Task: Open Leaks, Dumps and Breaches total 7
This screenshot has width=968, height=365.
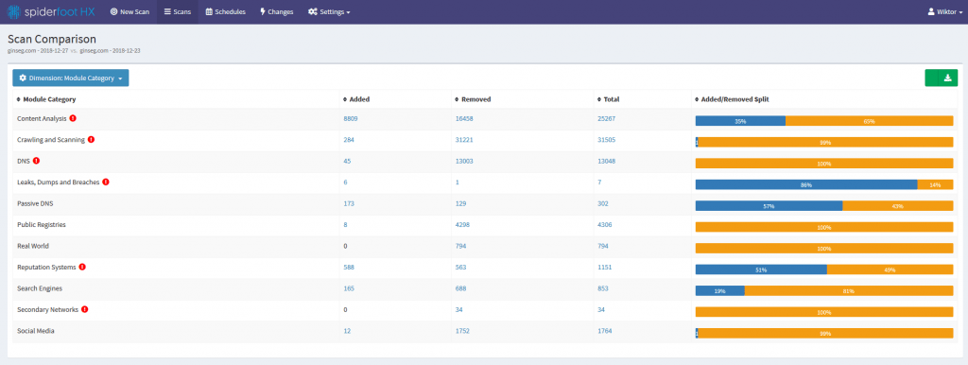Action: 599,182
